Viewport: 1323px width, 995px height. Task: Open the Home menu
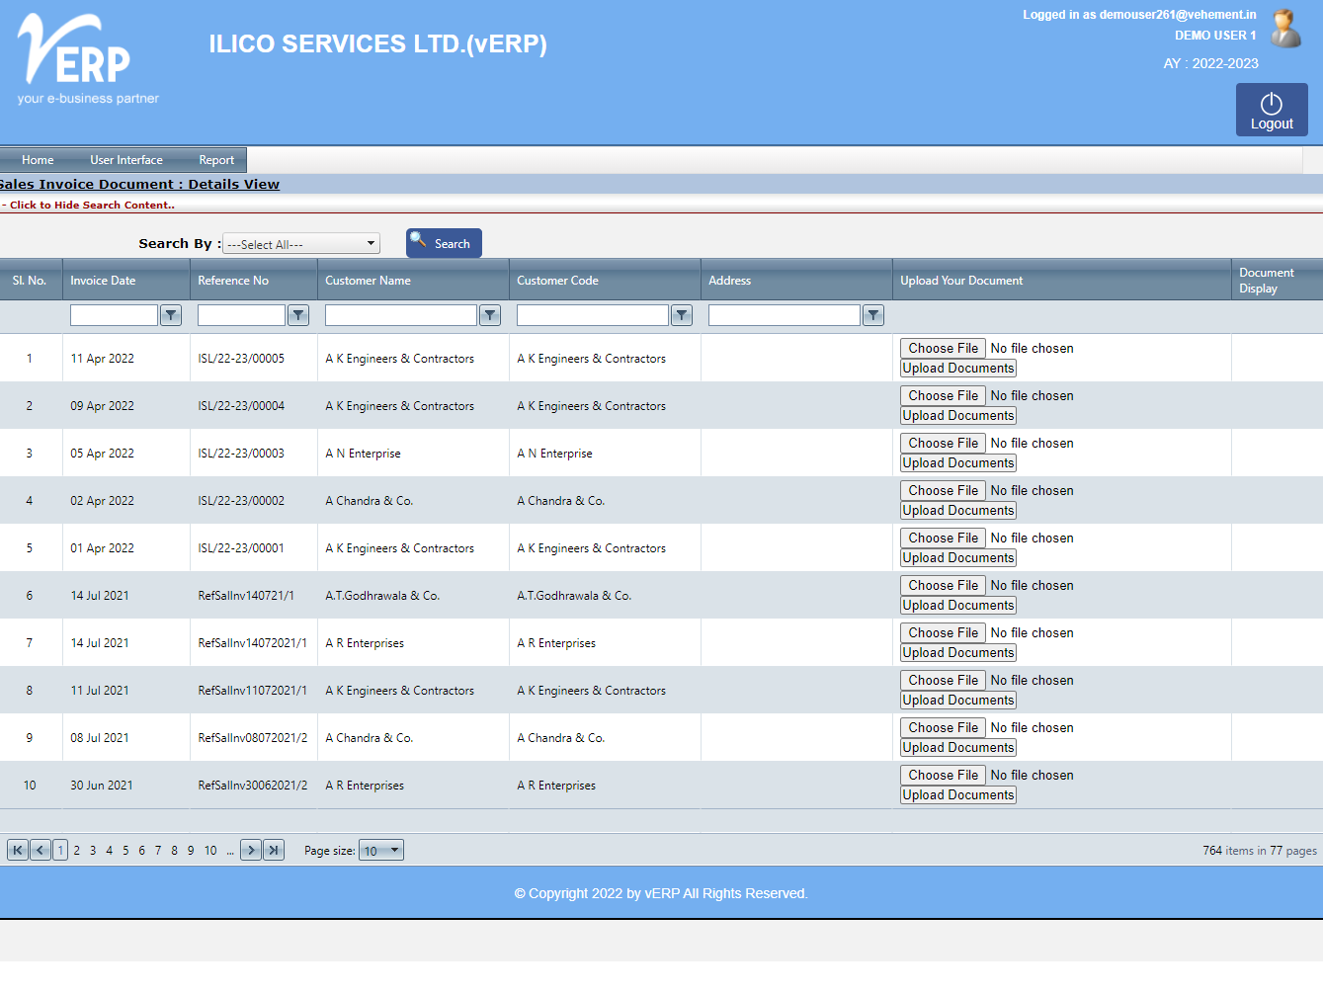38,160
